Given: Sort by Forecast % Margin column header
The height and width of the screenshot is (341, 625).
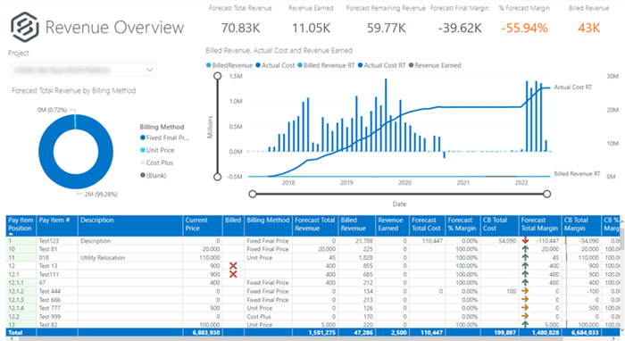Looking at the screenshot, I should [462, 226].
